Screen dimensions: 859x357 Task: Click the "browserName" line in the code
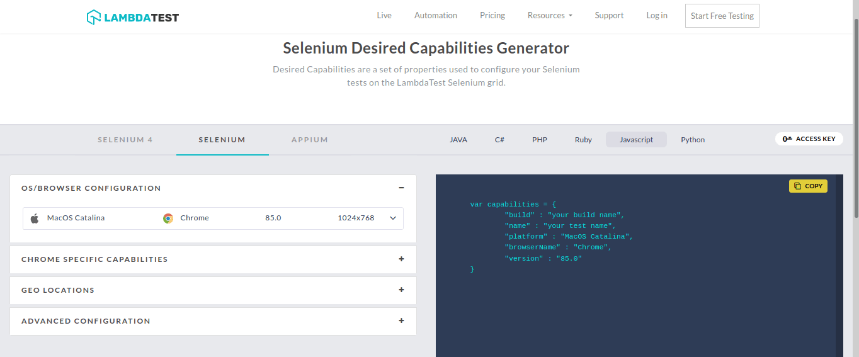pos(558,247)
